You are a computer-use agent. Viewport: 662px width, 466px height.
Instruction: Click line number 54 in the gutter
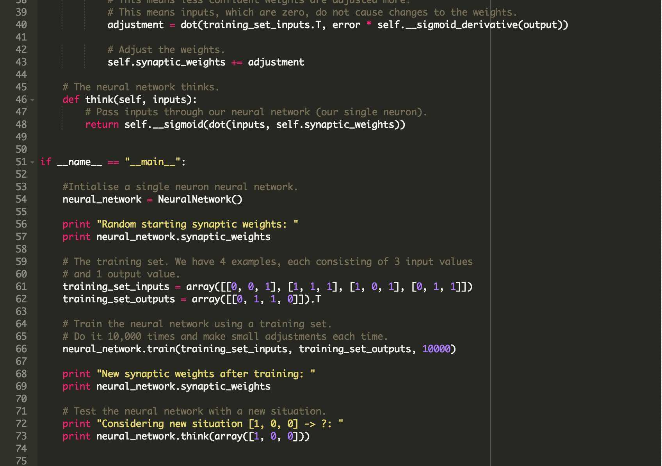[x=22, y=199]
